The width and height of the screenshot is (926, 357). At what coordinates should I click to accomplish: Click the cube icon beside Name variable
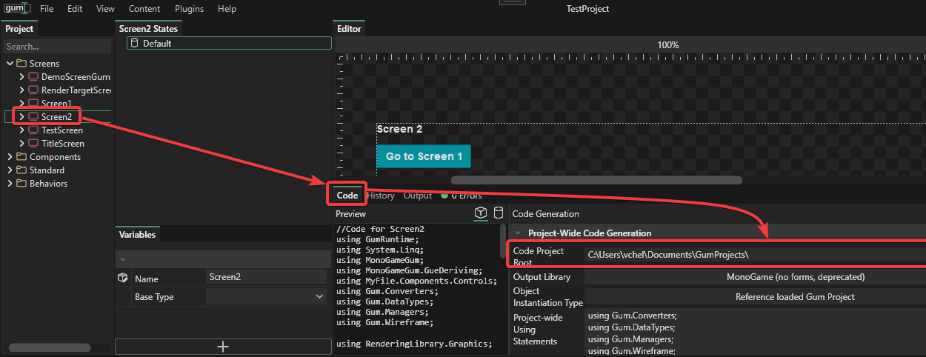(x=123, y=278)
